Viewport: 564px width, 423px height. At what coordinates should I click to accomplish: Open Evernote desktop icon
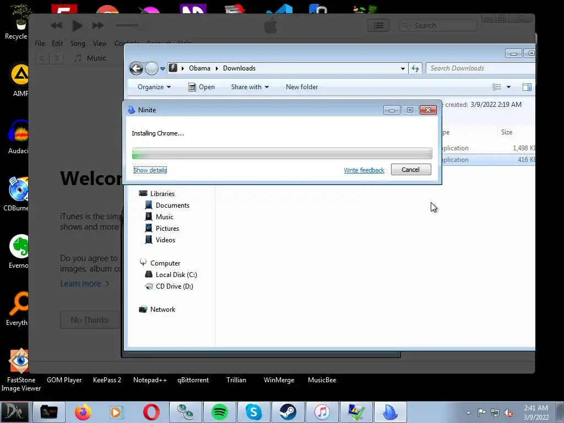point(18,251)
